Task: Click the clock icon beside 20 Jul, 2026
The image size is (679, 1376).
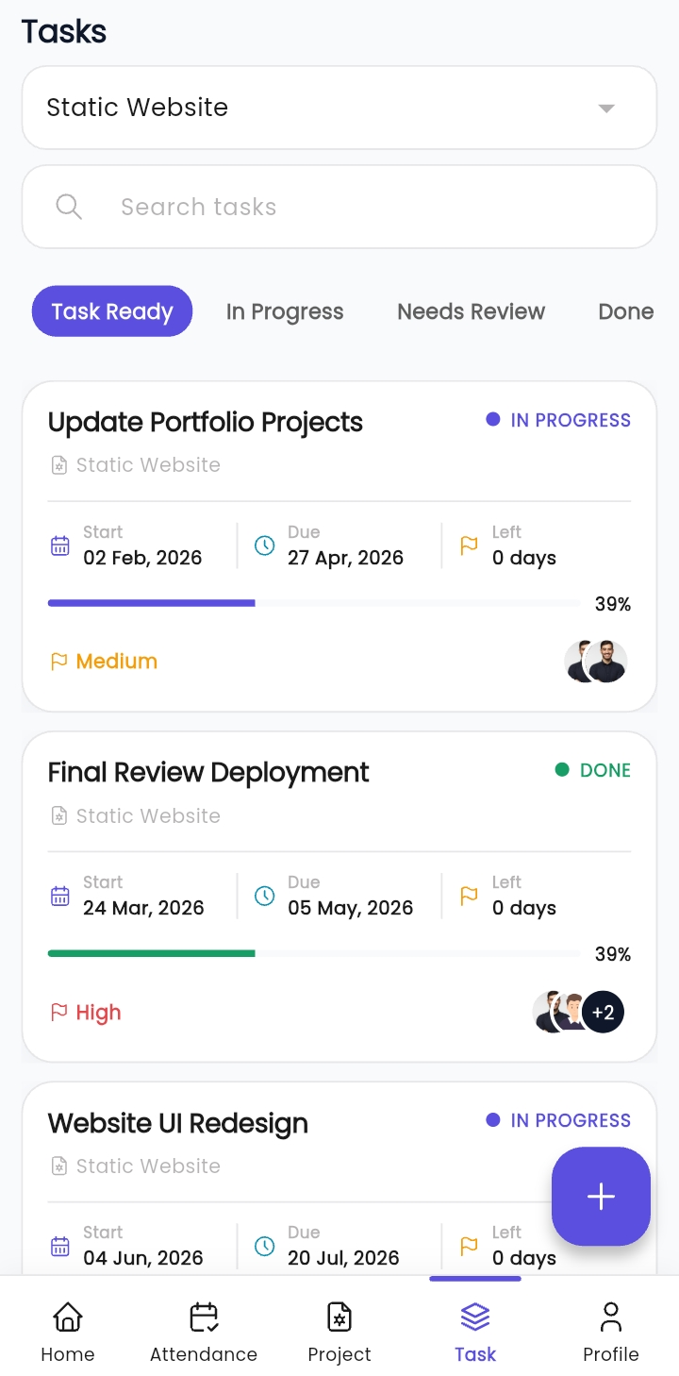Action: pos(265,1246)
